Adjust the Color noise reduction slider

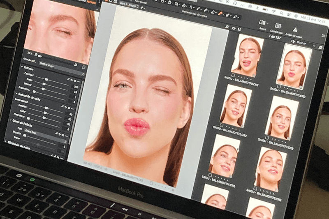44,118
